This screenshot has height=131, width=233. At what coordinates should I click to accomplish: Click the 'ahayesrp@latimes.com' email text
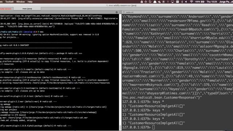click(166, 93)
